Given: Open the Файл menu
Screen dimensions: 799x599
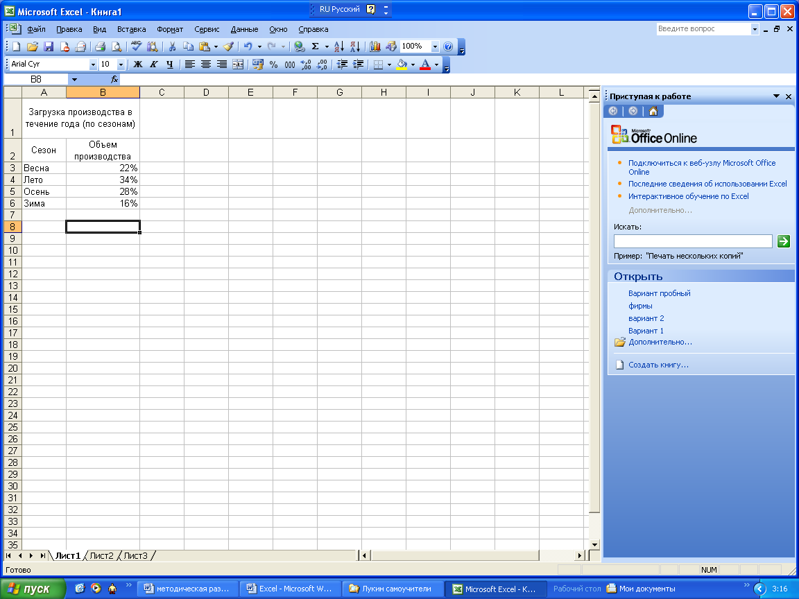Looking at the screenshot, I should (x=36, y=30).
